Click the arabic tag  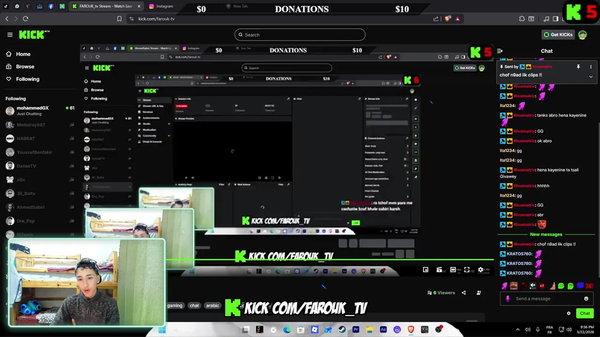213,306
